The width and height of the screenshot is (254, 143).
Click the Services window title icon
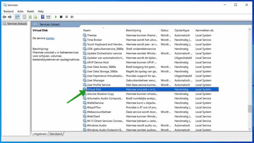tap(5, 5)
